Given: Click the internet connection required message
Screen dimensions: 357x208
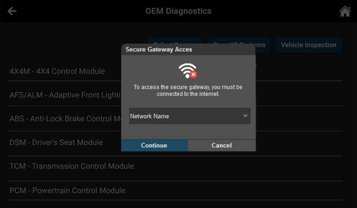Looking at the screenshot, I should tap(188, 91).
